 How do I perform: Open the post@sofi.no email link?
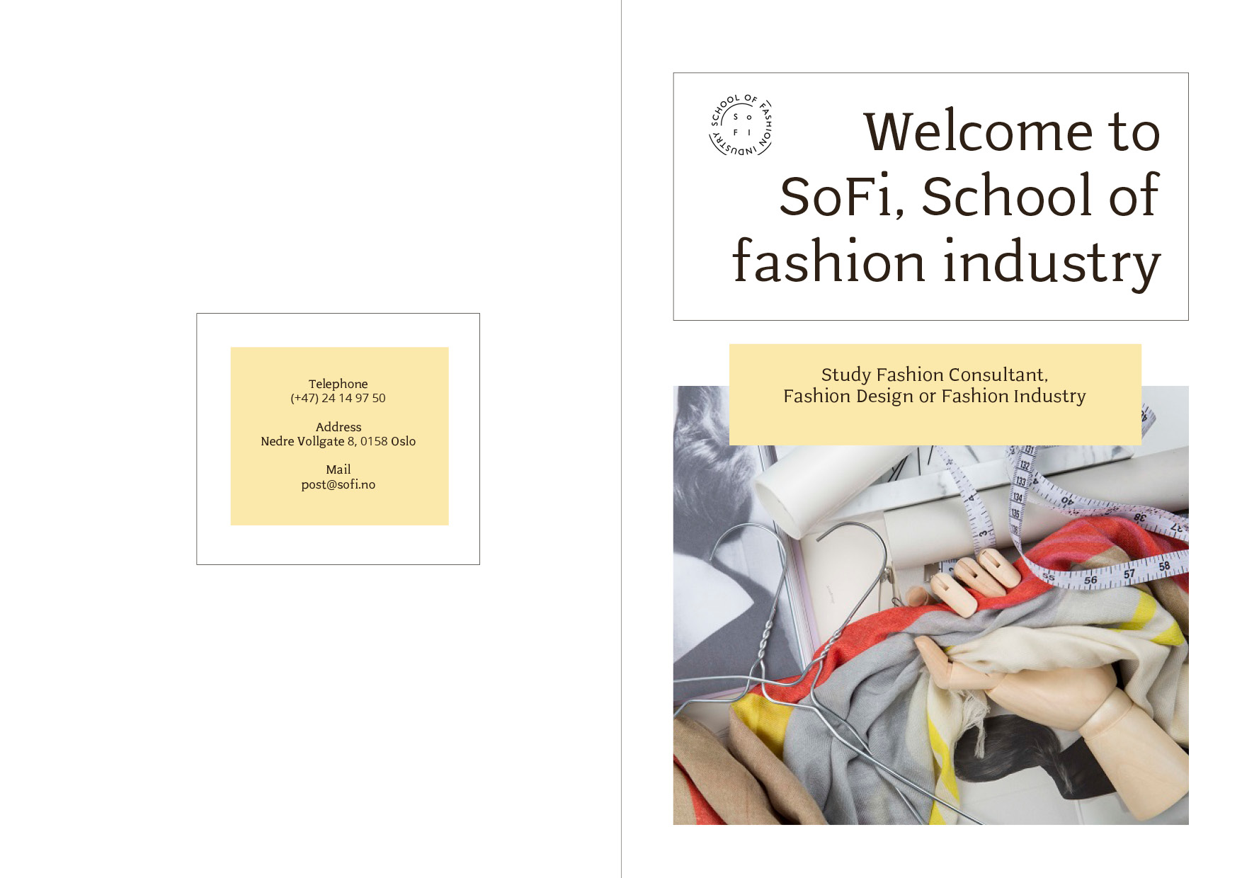[338, 484]
